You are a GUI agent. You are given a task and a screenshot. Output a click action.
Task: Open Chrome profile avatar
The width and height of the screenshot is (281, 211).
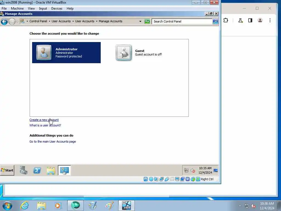260,20
